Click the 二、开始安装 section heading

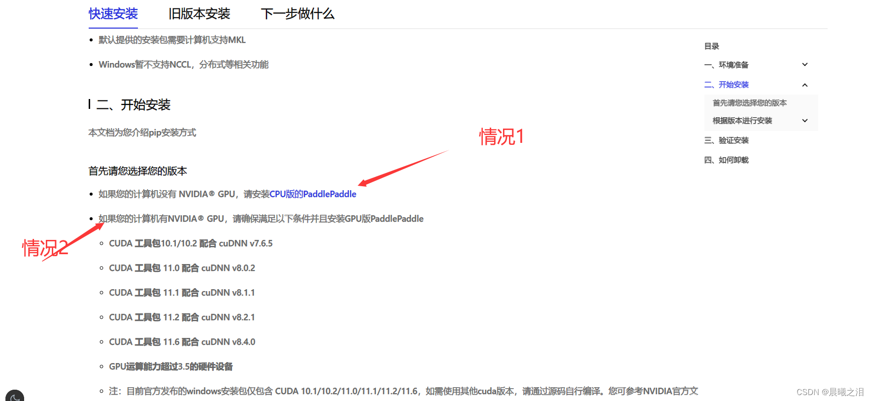click(133, 104)
